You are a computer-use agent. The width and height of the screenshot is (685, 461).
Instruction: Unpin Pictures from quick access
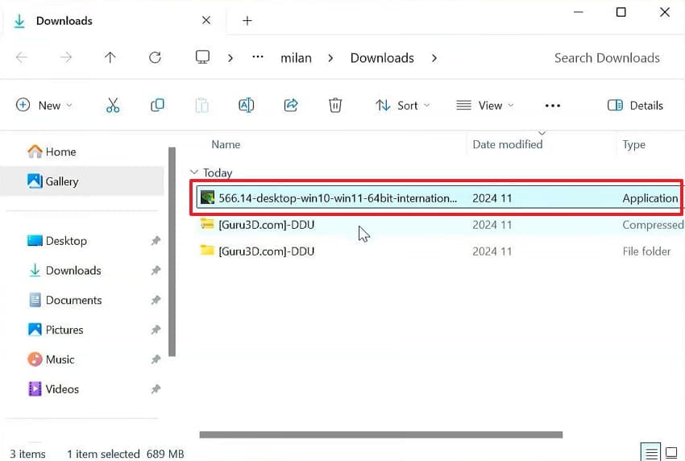[156, 330]
